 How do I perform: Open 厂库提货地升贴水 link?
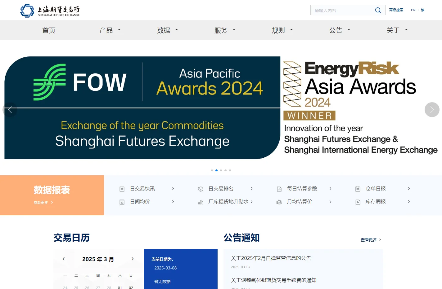[228, 202]
